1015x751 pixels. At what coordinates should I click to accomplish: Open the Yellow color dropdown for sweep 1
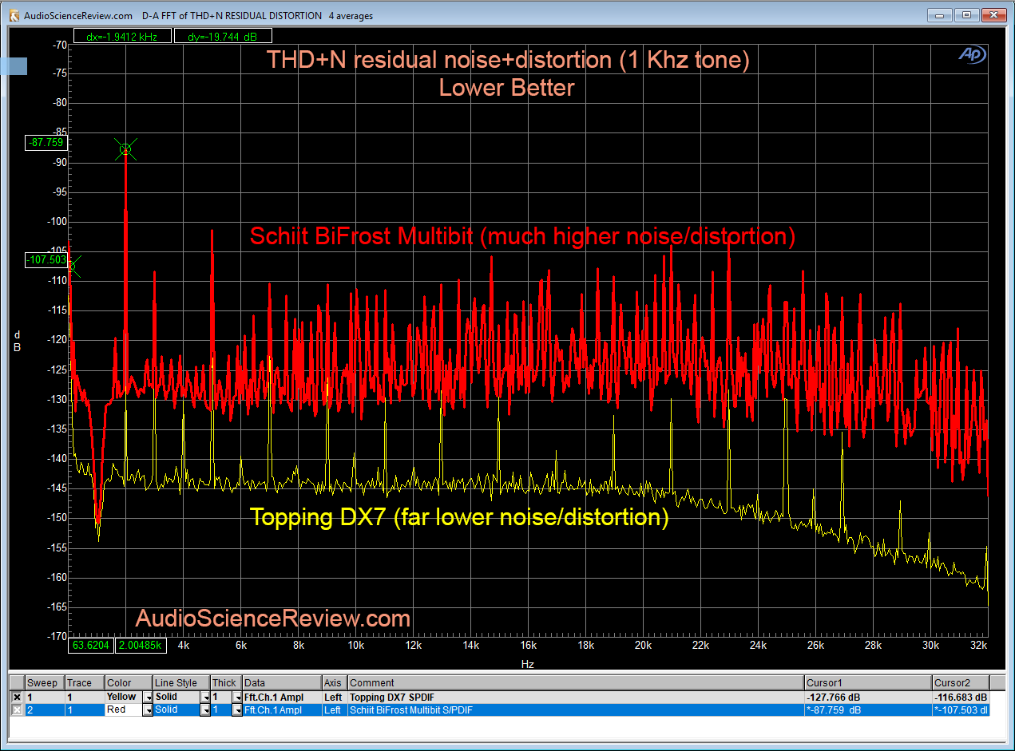[x=148, y=697]
